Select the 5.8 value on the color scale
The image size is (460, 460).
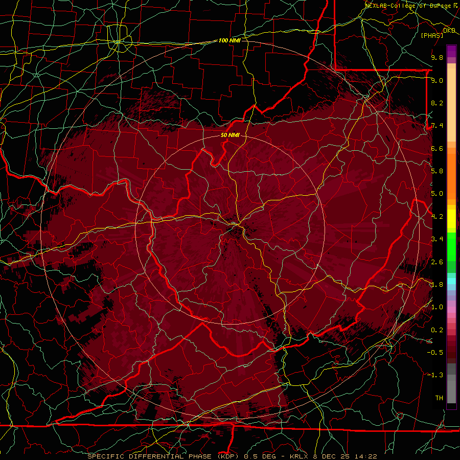(x=437, y=171)
